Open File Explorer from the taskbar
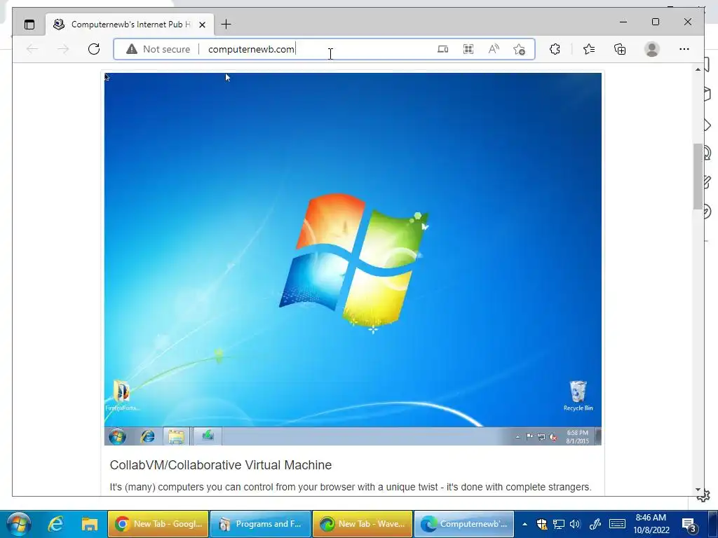Screen dimensions: 718x538 (x=90, y=524)
